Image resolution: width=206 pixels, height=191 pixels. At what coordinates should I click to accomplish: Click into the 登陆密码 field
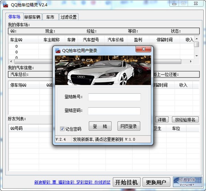pyautogui.click(x=114, y=111)
